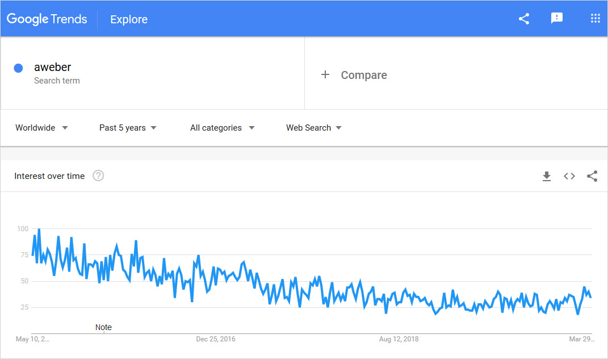Click the share icon in top header
The image size is (608, 359).
coord(524,19)
